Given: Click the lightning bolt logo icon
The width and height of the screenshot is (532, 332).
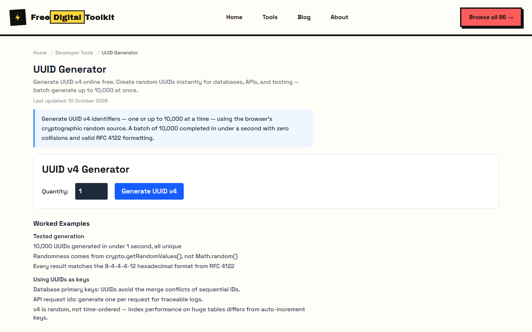Looking at the screenshot, I should (x=18, y=17).
